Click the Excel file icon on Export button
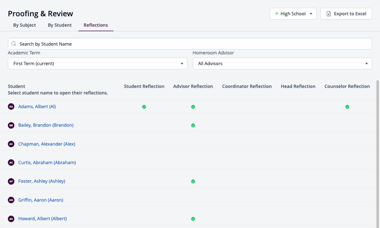The width and height of the screenshot is (380, 228). click(x=329, y=14)
